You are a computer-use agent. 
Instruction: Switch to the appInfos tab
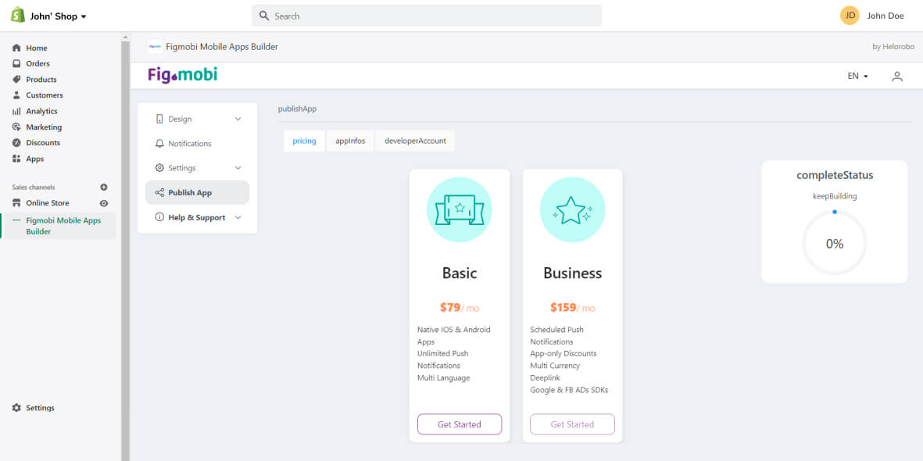(350, 141)
